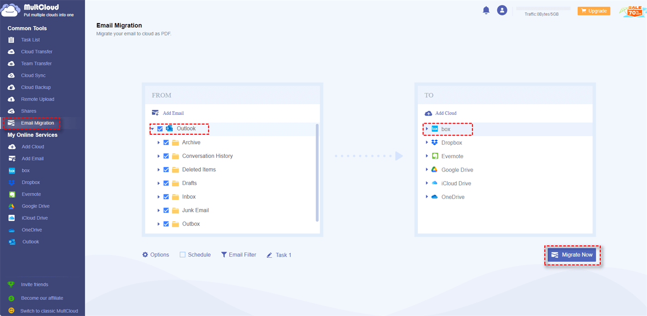The image size is (647, 316).
Task: Click the Cloud Backup sidebar icon
Action: click(12, 87)
